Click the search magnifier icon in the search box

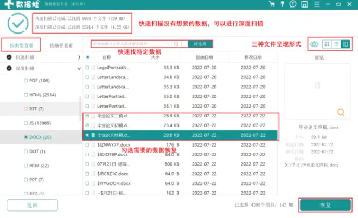coord(176,44)
